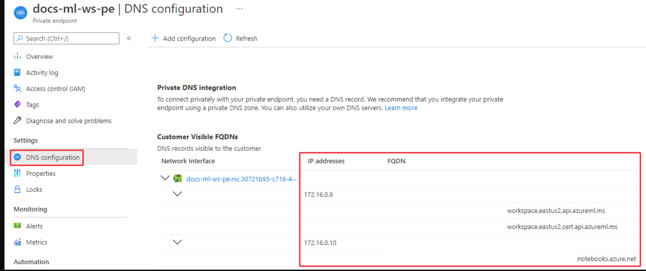Click the FQDN column header
This screenshot has height=271, width=646.
(x=397, y=161)
